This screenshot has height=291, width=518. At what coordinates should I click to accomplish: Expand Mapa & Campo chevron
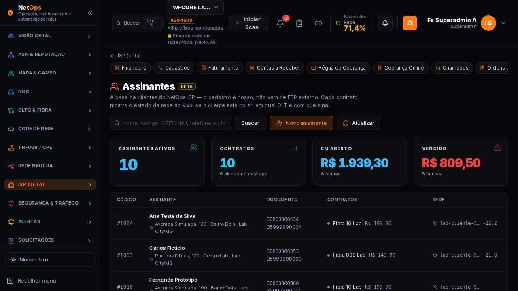tap(90, 73)
